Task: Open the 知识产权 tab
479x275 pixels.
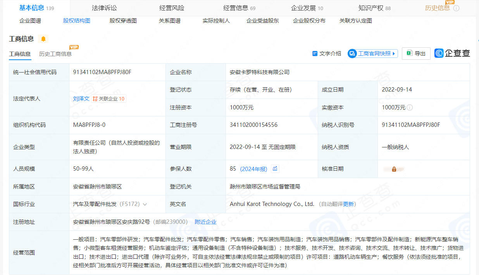Action: [x=371, y=8]
